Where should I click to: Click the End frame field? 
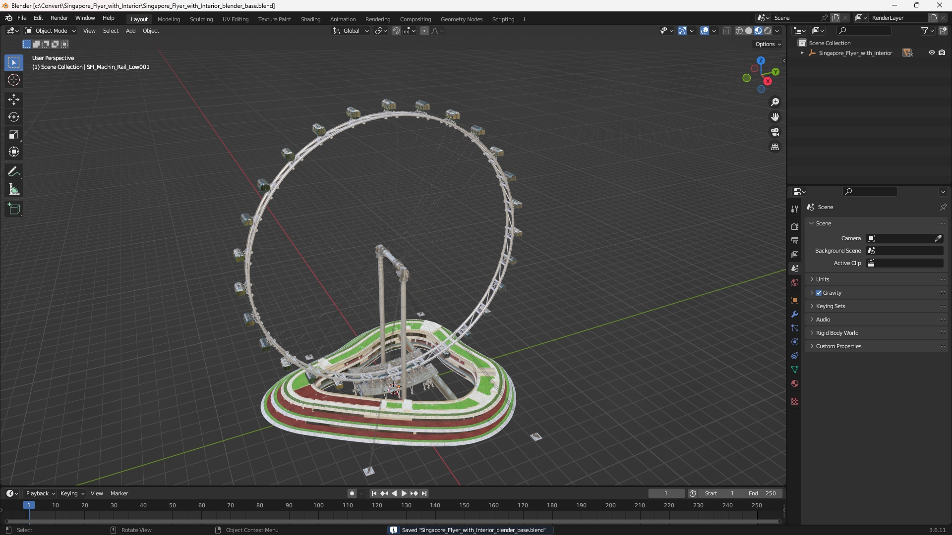click(762, 493)
